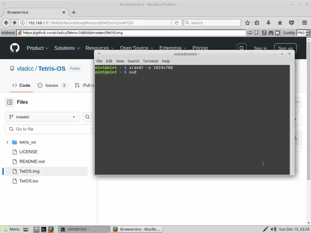
Task: Save to Pocket icon
Action: [x=291, y=23]
